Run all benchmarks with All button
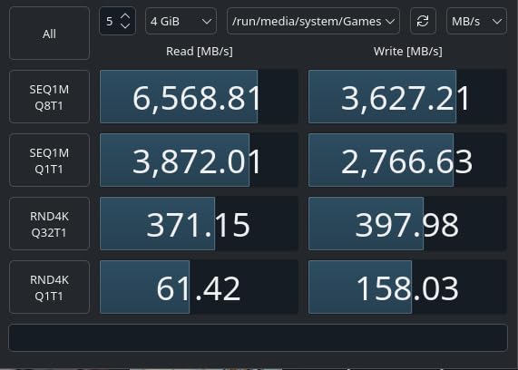This screenshot has height=370, width=518. (x=49, y=33)
